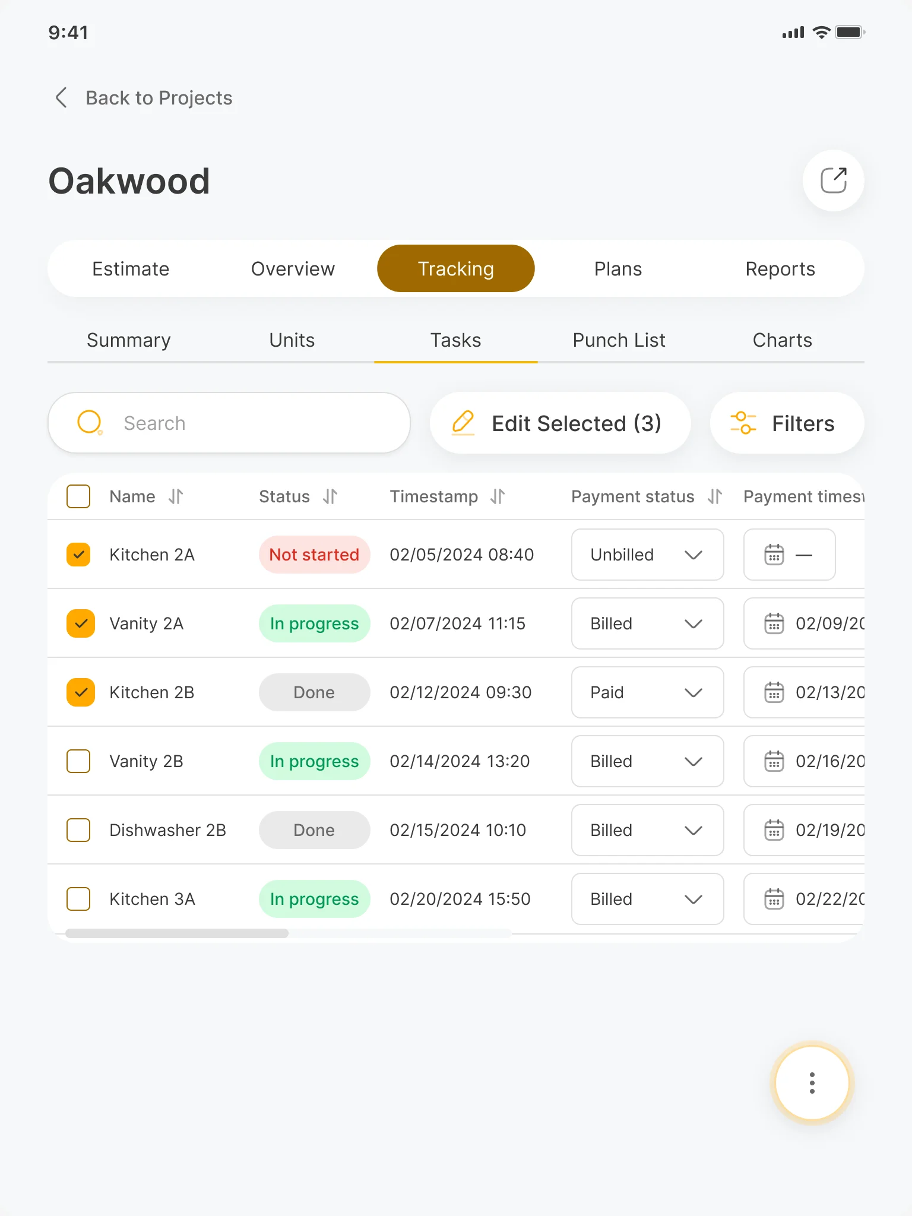Image resolution: width=912 pixels, height=1216 pixels.
Task: Sort by Timestamp column arrows
Action: [x=498, y=496]
